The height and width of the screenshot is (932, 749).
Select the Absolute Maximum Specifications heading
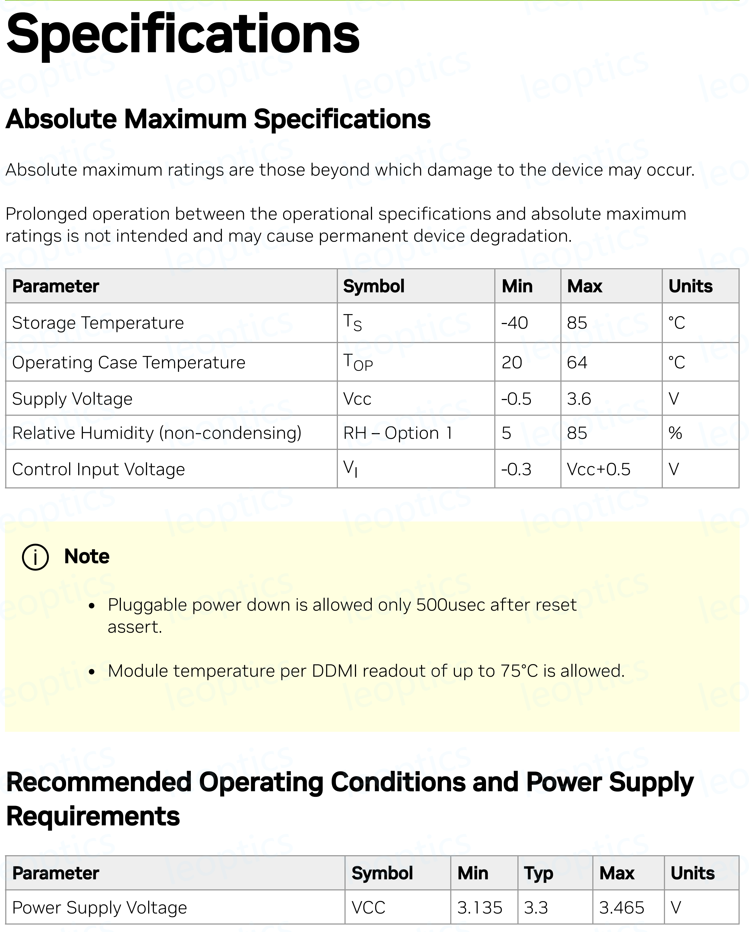[218, 119]
